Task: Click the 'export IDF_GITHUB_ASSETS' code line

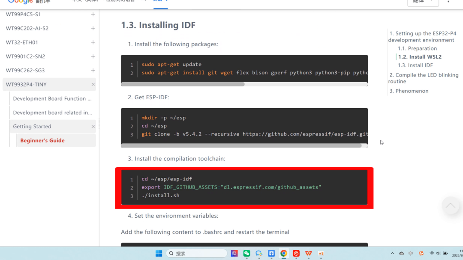Action: click(231, 187)
